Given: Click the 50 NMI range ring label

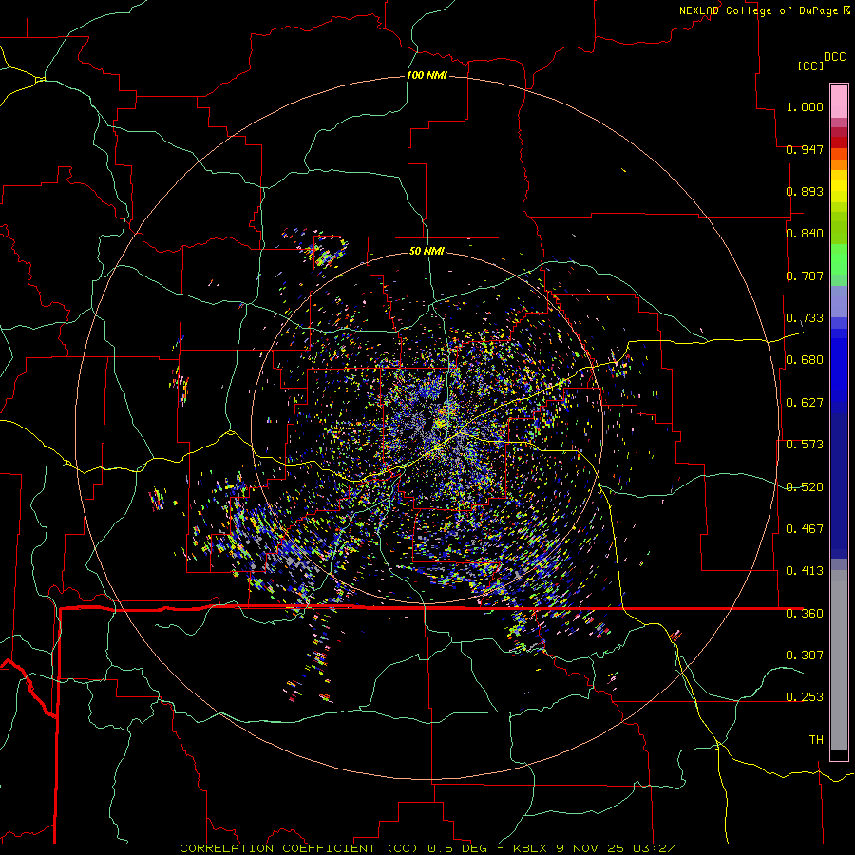Looking at the screenshot, I should 427,251.
